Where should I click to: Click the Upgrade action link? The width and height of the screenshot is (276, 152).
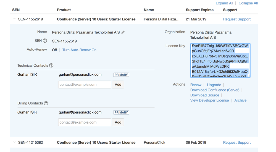[x=214, y=85]
